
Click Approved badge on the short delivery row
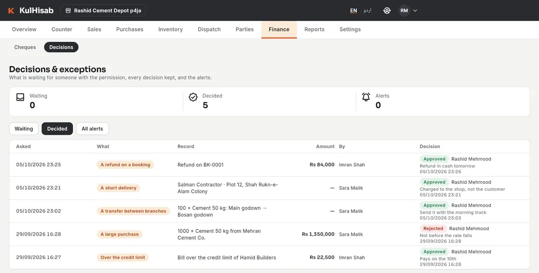(434, 182)
